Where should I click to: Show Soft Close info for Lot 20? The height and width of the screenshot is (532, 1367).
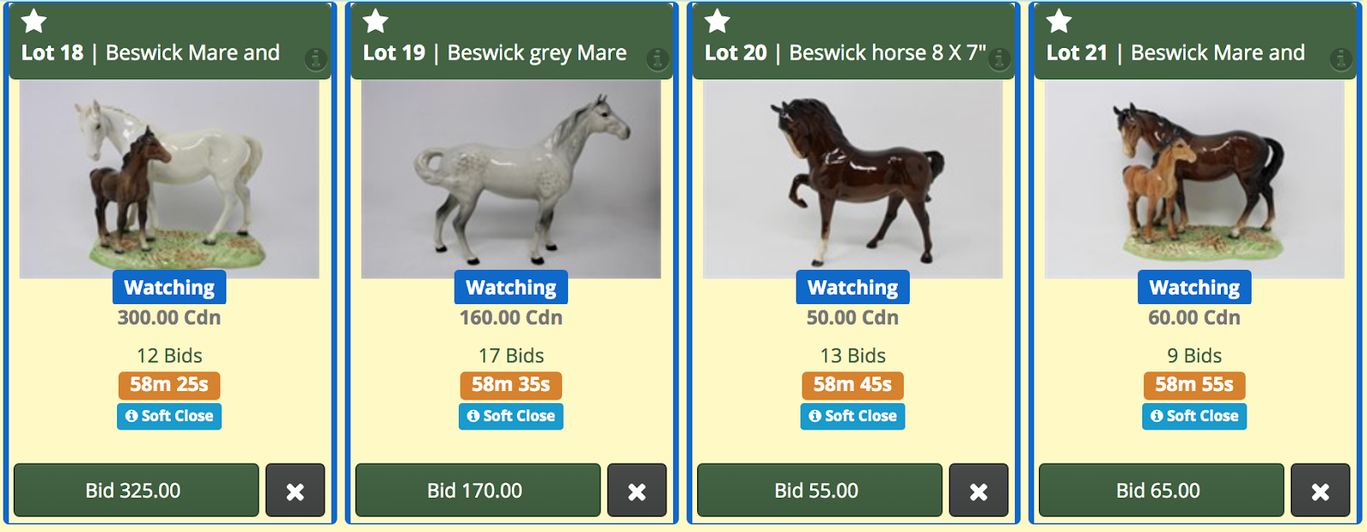pyautogui.click(x=853, y=416)
